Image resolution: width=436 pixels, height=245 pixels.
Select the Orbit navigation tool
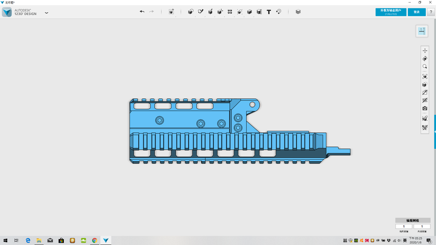425,59
